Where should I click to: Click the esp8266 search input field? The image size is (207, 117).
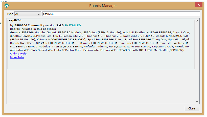pos(121,14)
